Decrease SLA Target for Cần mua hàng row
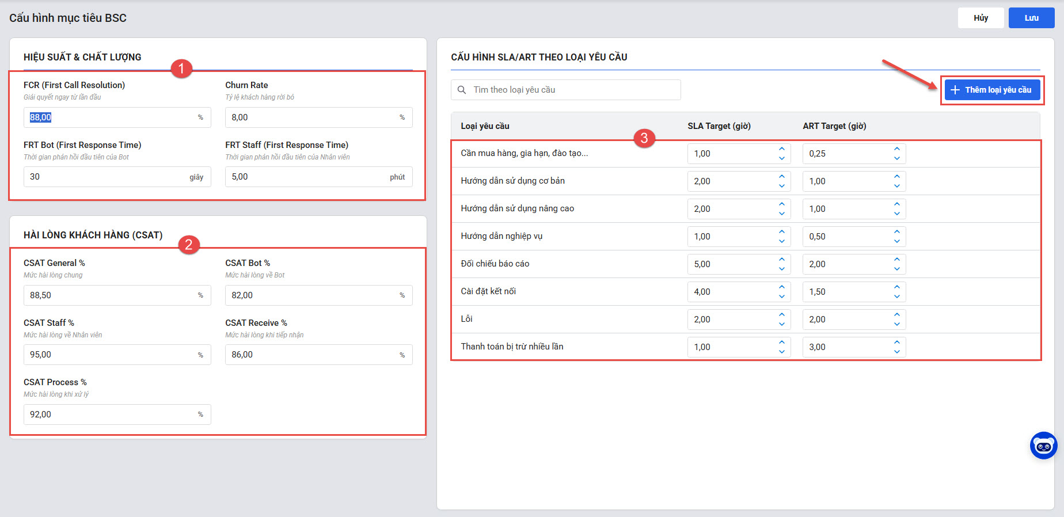 pos(781,158)
